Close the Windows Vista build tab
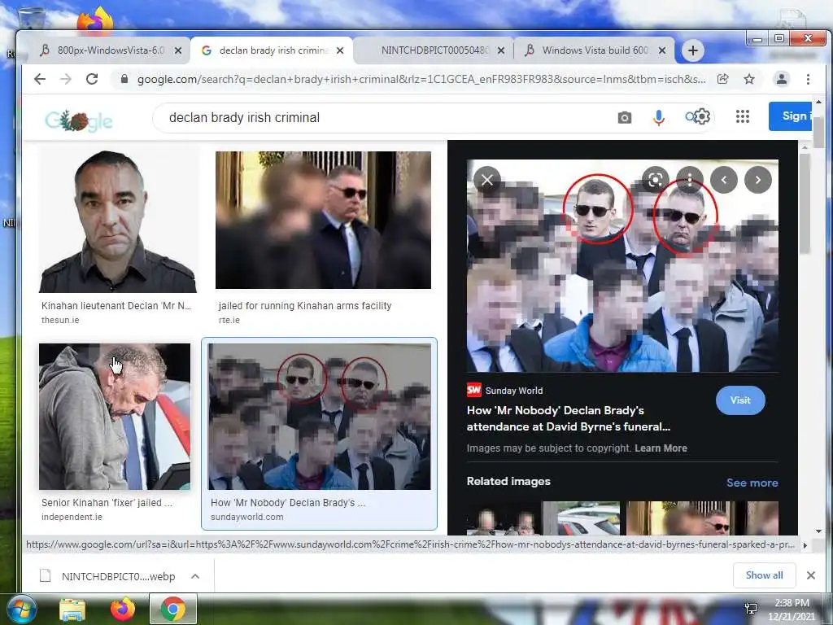 662,50
